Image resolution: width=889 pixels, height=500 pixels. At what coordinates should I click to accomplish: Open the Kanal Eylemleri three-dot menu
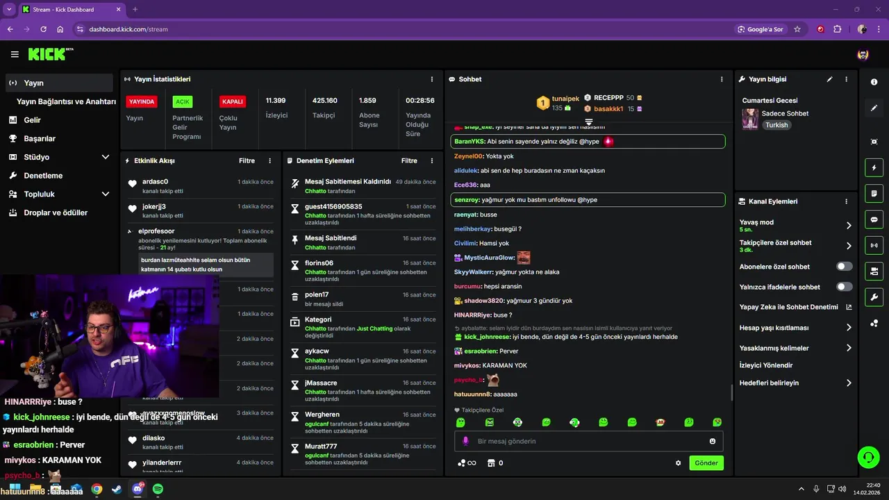846,201
